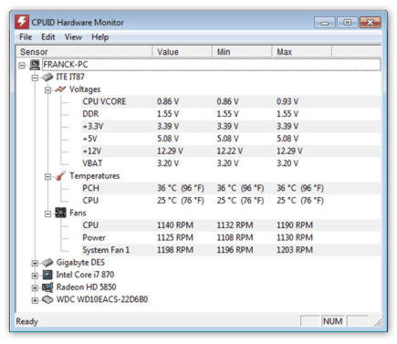Image resolution: width=397 pixels, height=344 pixels.
Task: Click the Radeon HD 5850 graphics card icon
Action: pyautogui.click(x=47, y=287)
